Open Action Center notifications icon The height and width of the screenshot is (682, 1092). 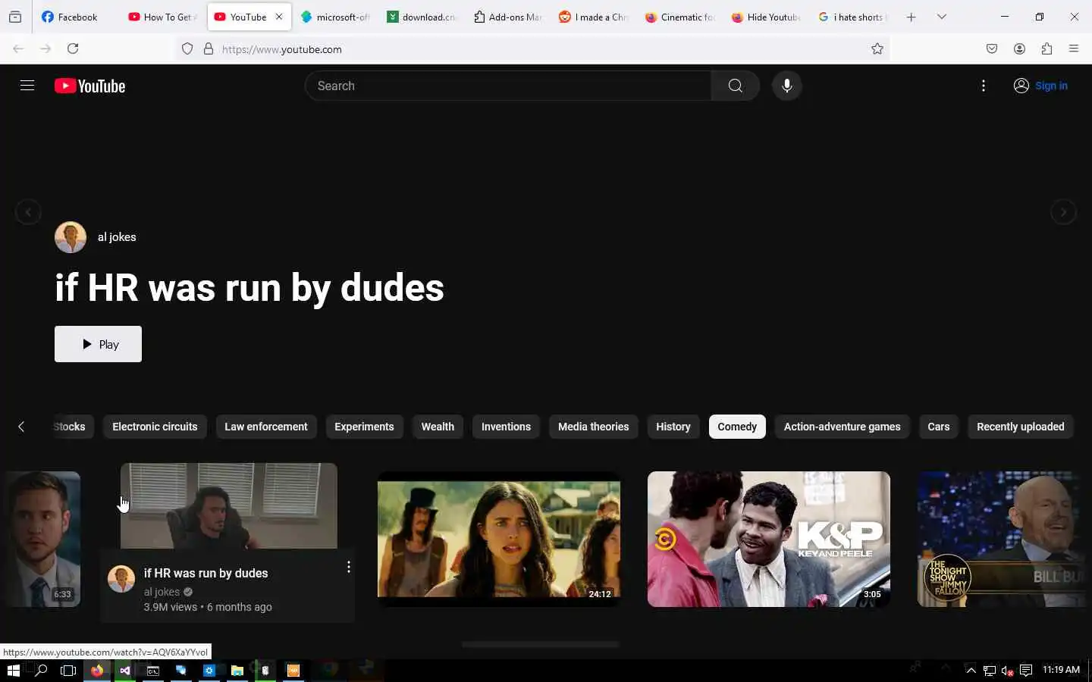pyautogui.click(x=1026, y=670)
